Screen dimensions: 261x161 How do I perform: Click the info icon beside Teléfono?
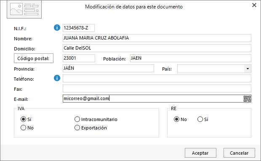tap(57, 78)
